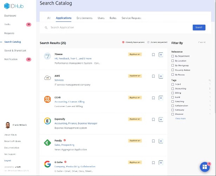This screenshot has width=216, height=176.
Task: Click the Google G Suite logo
Action: click(x=47, y=164)
